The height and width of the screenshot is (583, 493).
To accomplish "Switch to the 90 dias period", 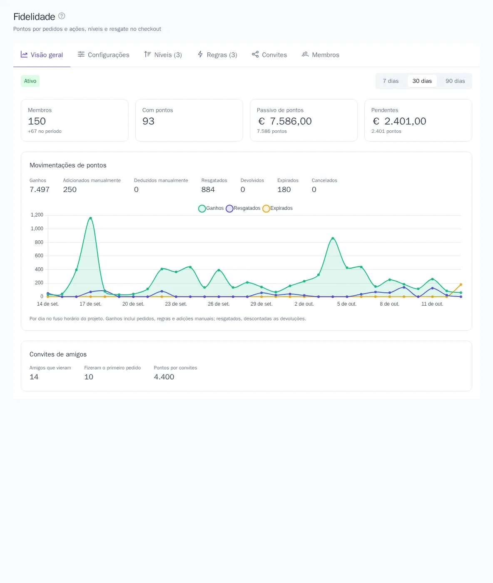I will [x=455, y=81].
